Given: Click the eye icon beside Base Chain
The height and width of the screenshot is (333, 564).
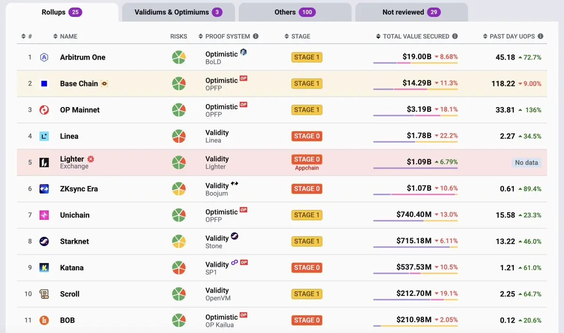Looking at the screenshot, I should pyautogui.click(x=104, y=84).
